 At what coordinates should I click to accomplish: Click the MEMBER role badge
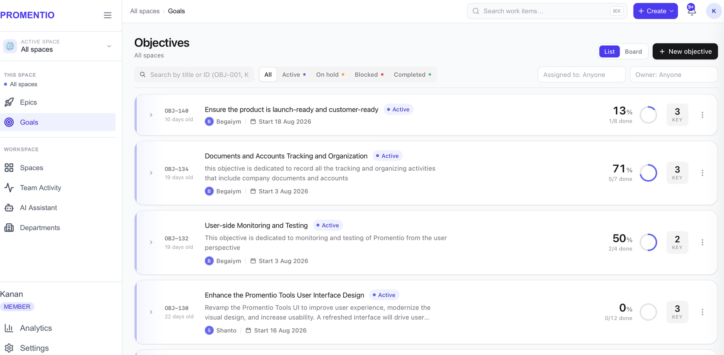pyautogui.click(x=17, y=307)
